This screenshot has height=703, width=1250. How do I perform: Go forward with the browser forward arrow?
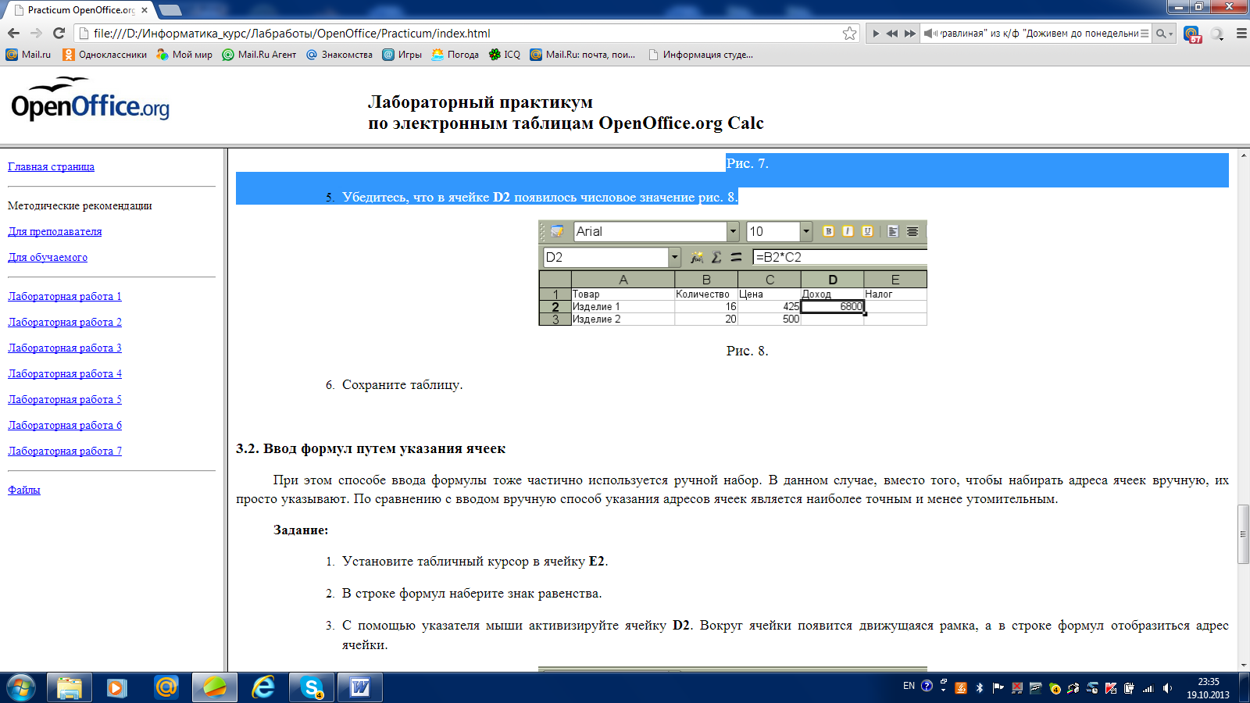click(36, 33)
